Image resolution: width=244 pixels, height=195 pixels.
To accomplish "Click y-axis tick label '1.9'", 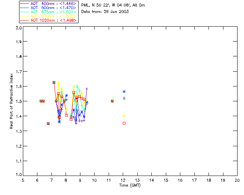I will [19, 42].
